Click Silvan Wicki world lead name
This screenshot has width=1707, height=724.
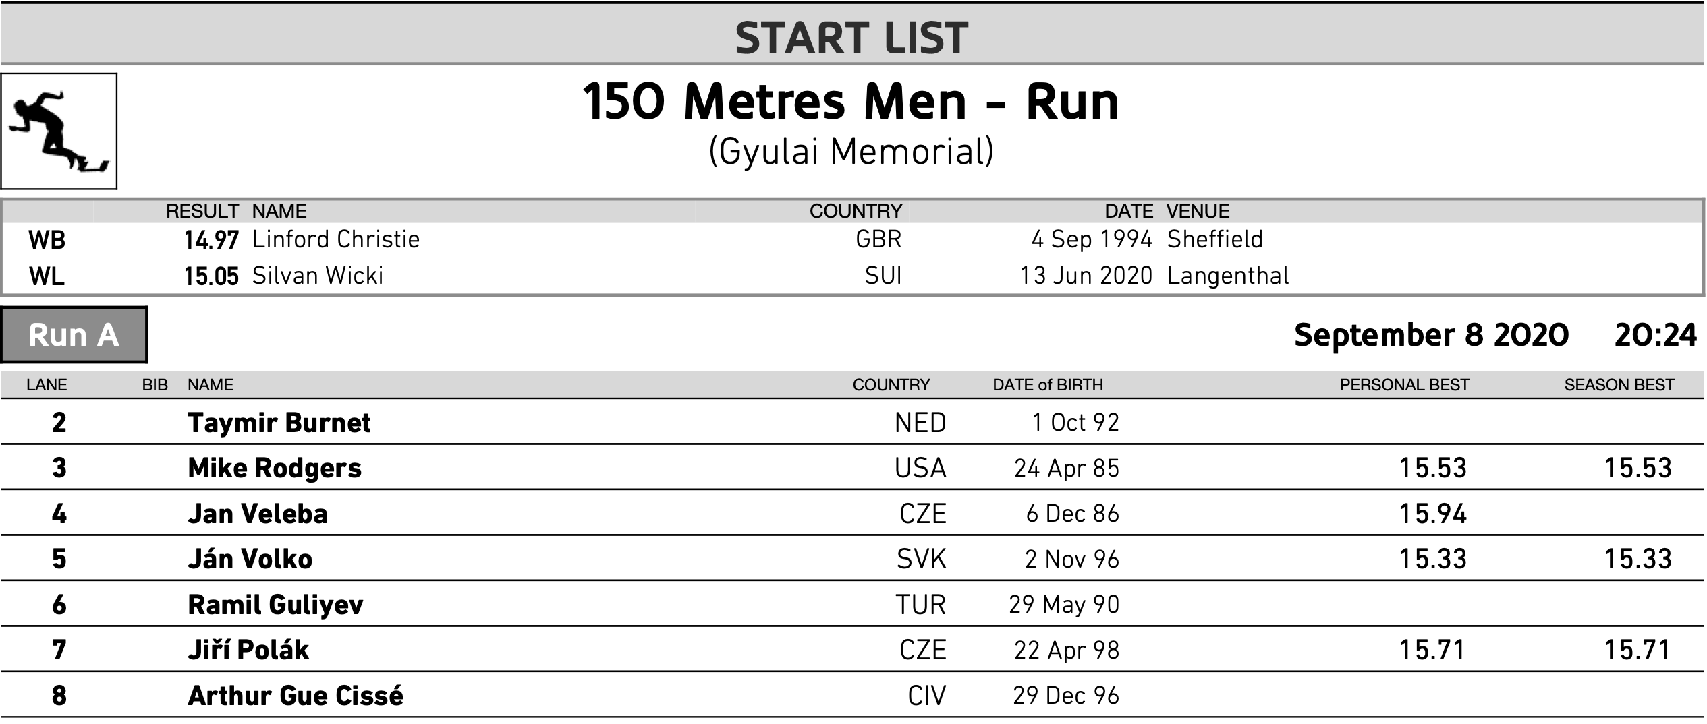318,276
